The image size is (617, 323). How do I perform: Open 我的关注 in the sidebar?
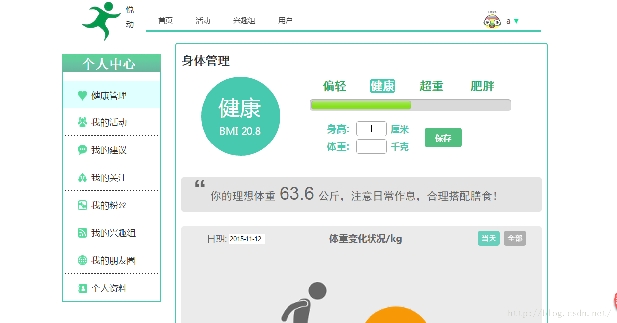click(111, 178)
